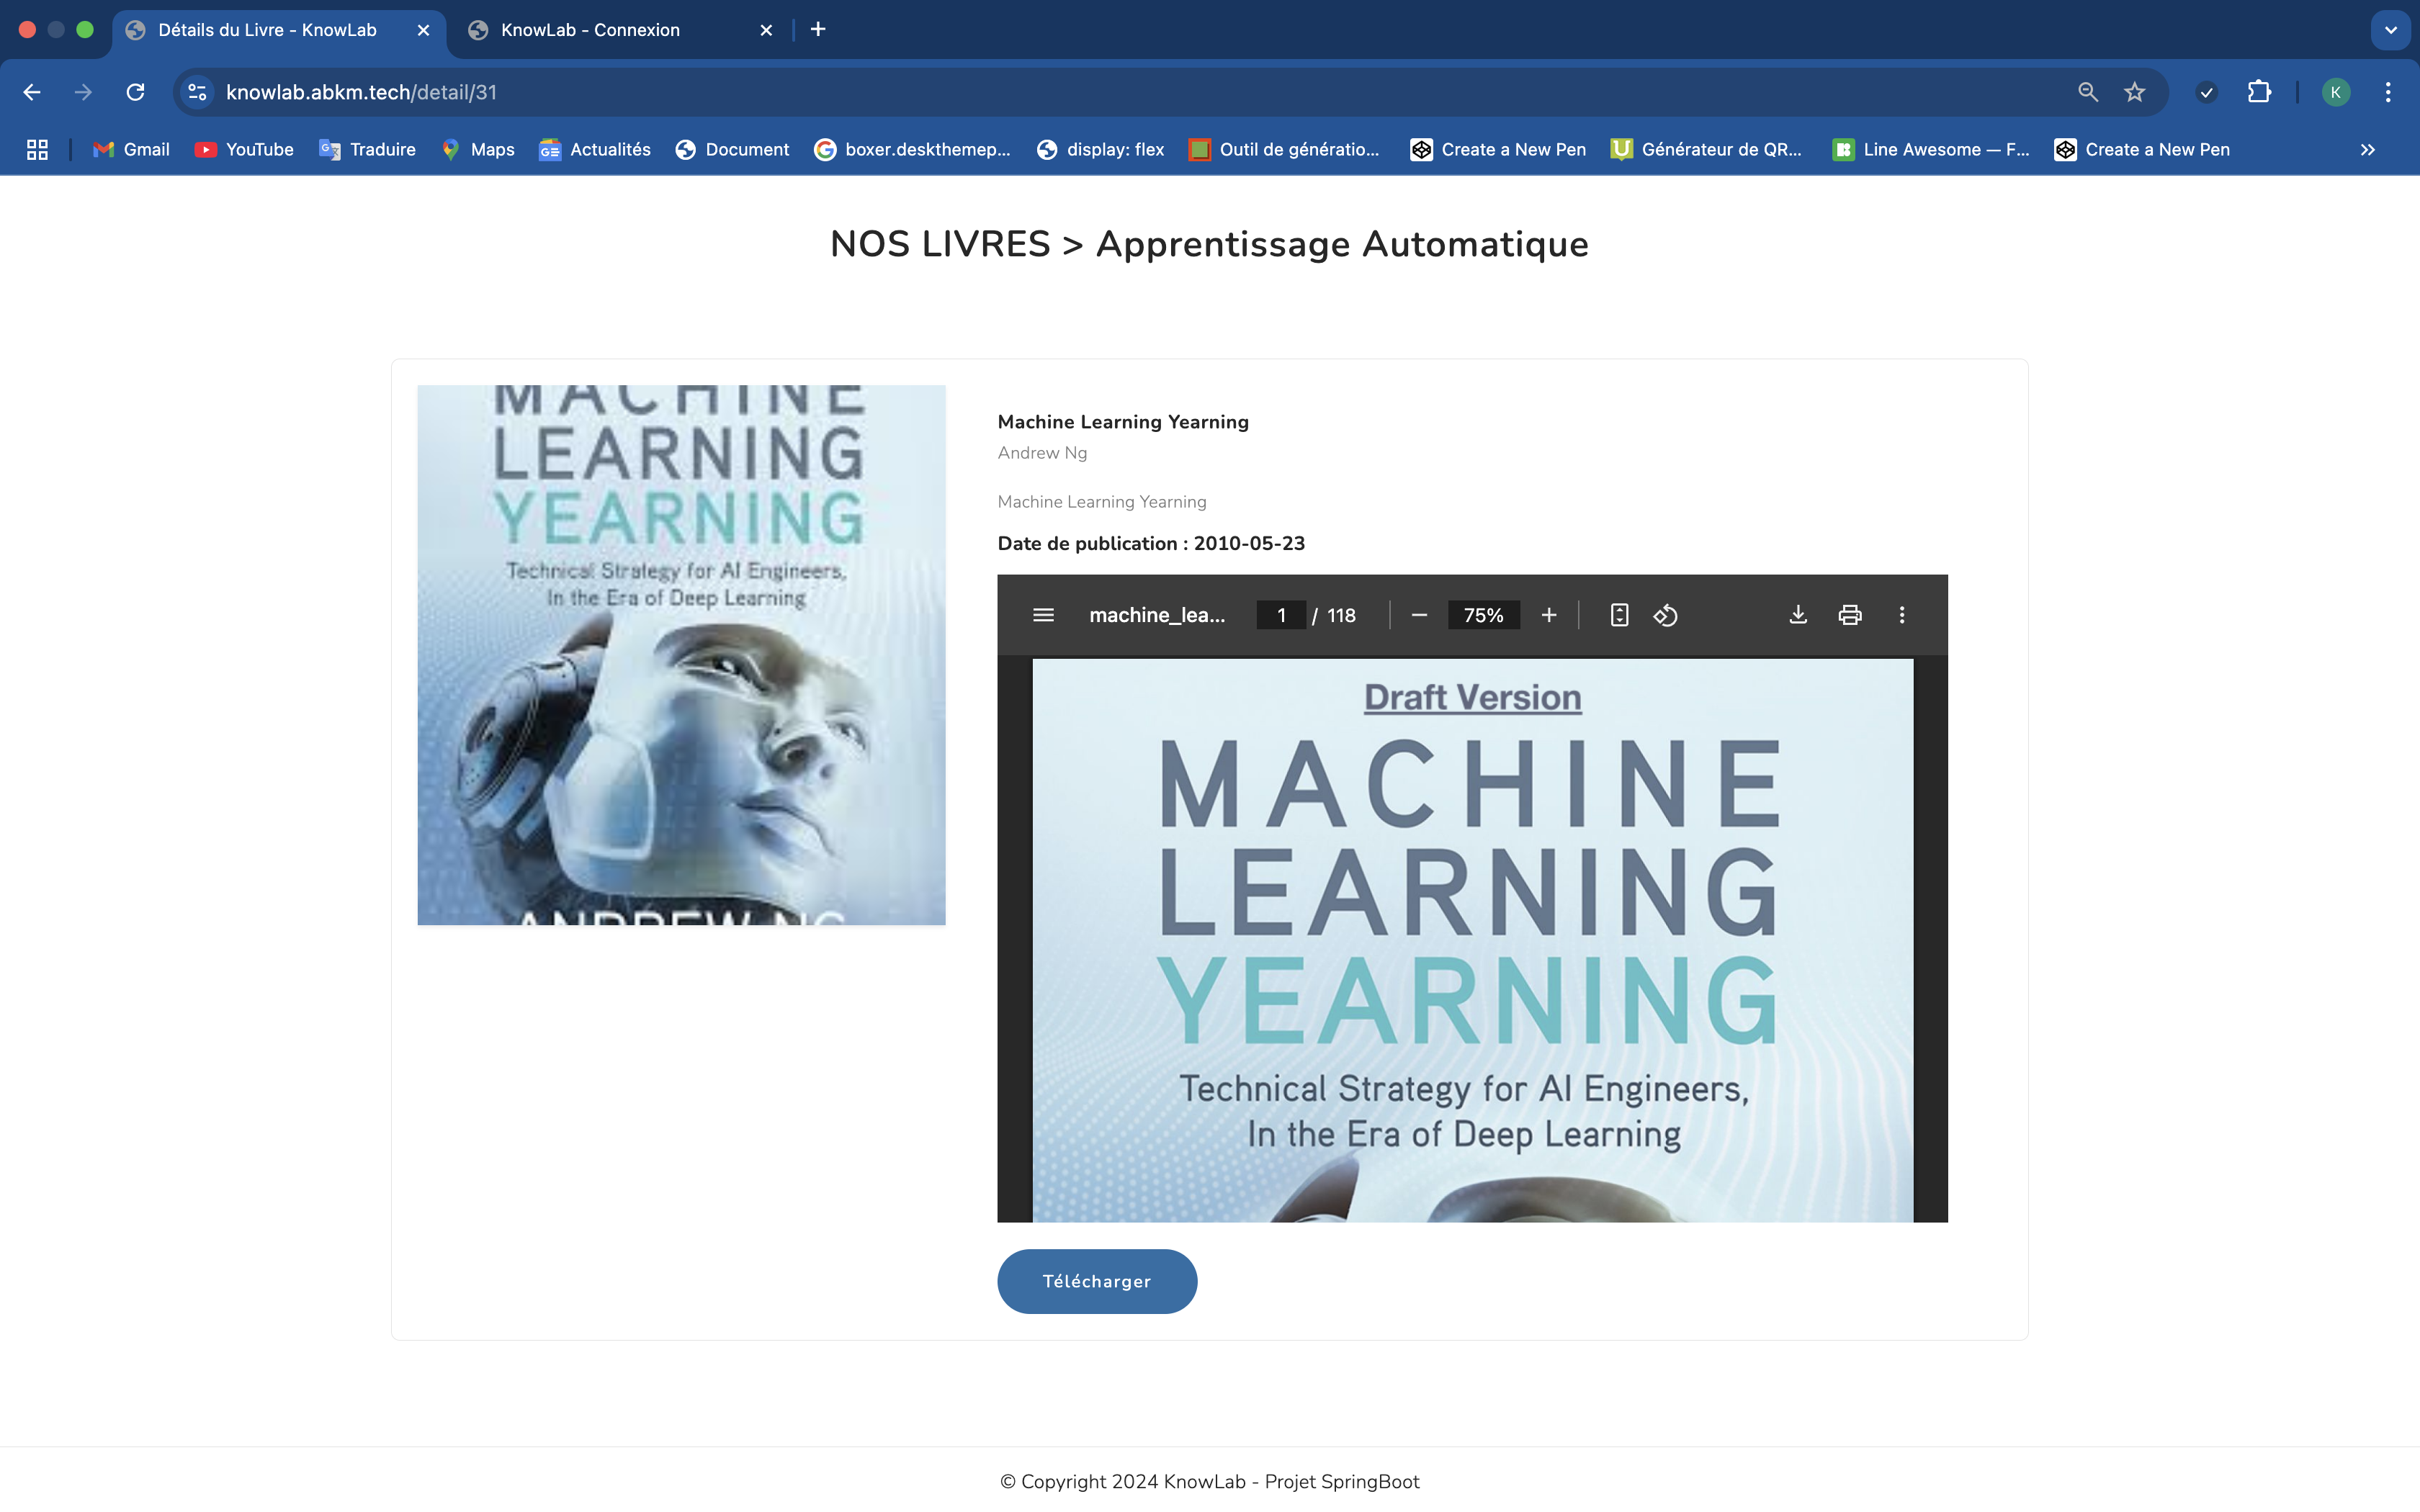Zoom in the PDF with plus
Screen dimensions: 2420x1512
click(x=1549, y=615)
